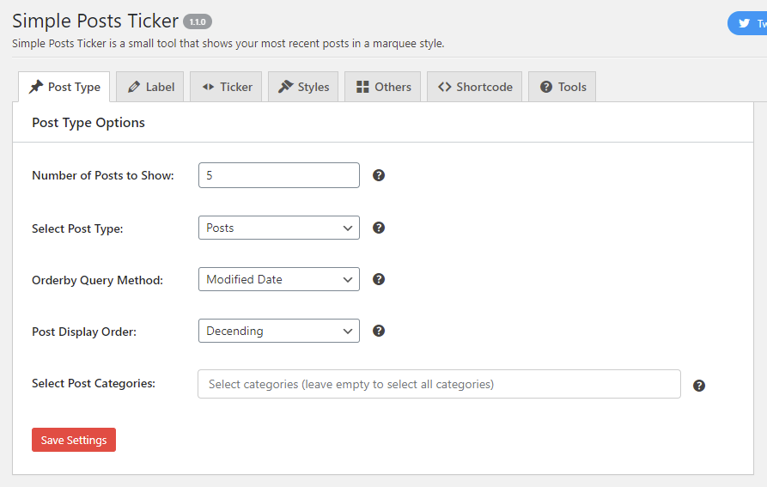Click help icon next to Number of Posts

(x=379, y=175)
